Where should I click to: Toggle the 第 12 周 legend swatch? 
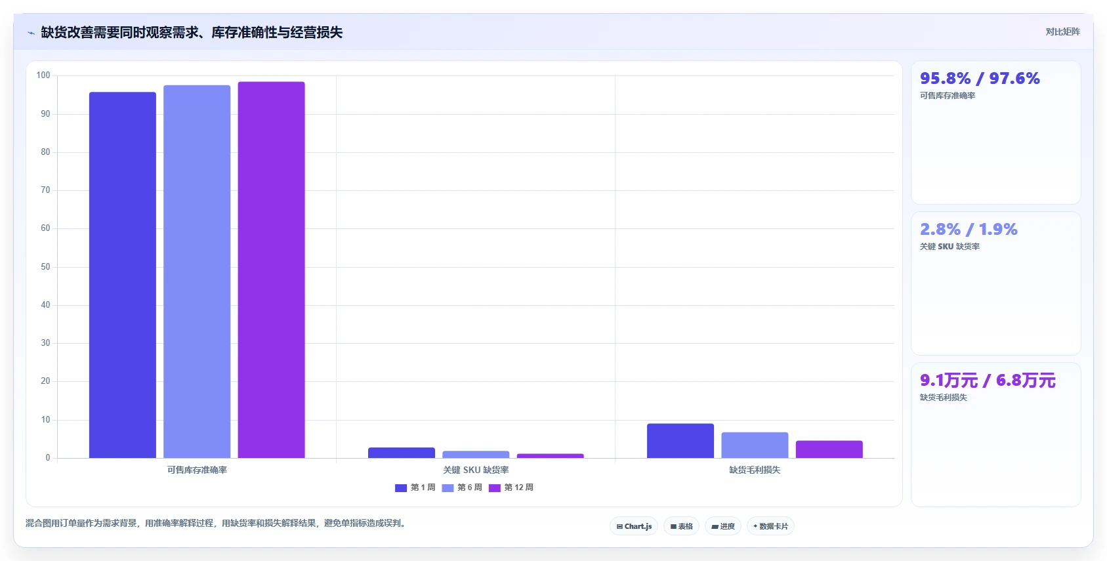[495, 488]
